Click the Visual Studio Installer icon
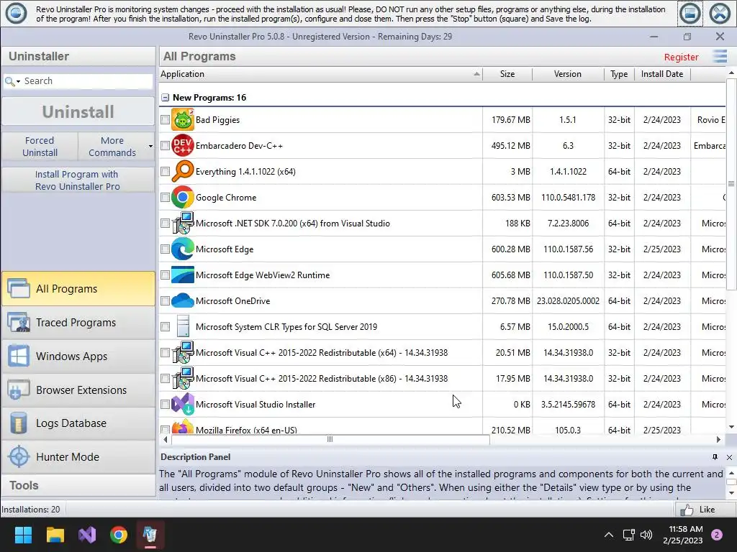Viewport: 737px width, 552px height. click(182, 404)
